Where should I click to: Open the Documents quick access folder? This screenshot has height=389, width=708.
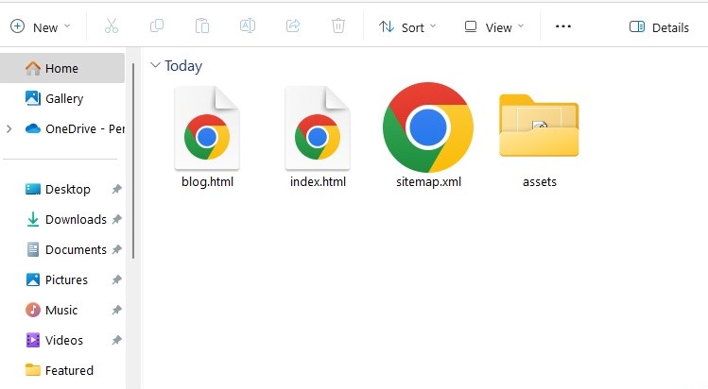pos(66,249)
